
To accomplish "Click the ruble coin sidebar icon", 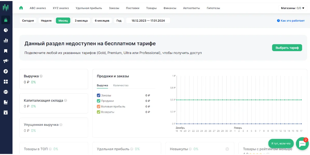I will (6, 71).
